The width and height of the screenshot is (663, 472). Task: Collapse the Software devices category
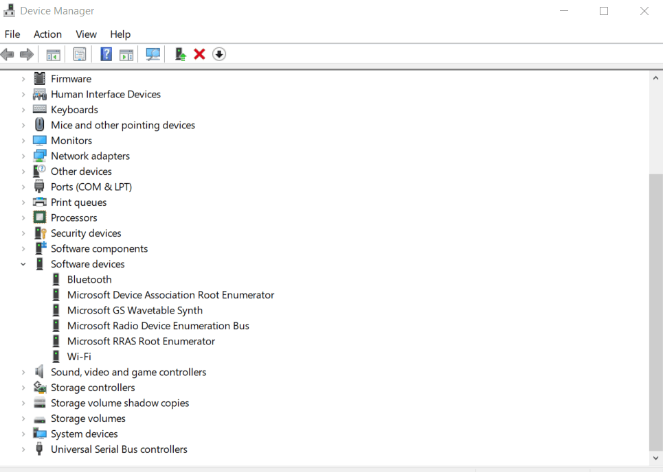coord(23,264)
